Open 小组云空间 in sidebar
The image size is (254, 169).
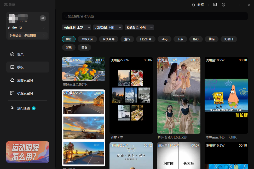(28, 93)
